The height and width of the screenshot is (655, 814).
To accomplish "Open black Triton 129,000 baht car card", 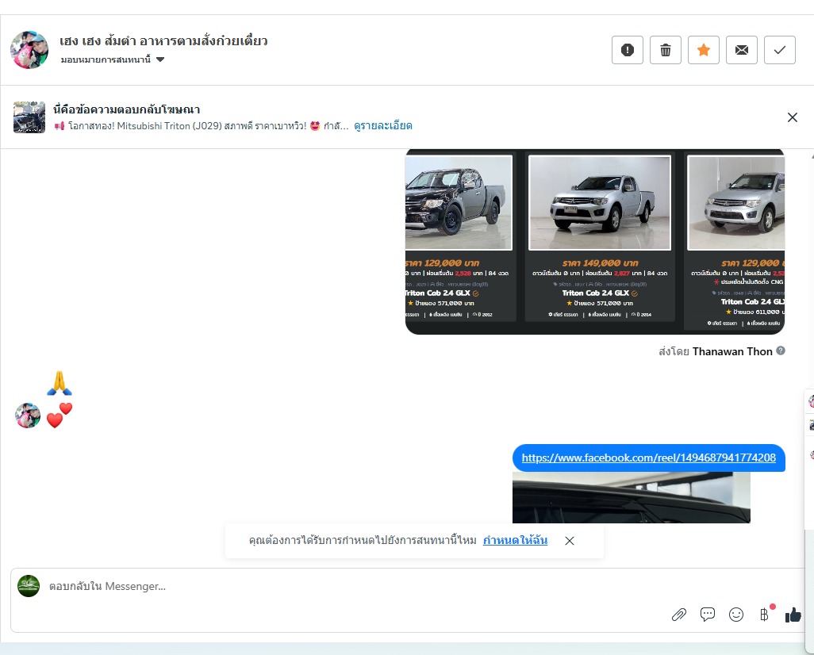I will click(x=460, y=238).
